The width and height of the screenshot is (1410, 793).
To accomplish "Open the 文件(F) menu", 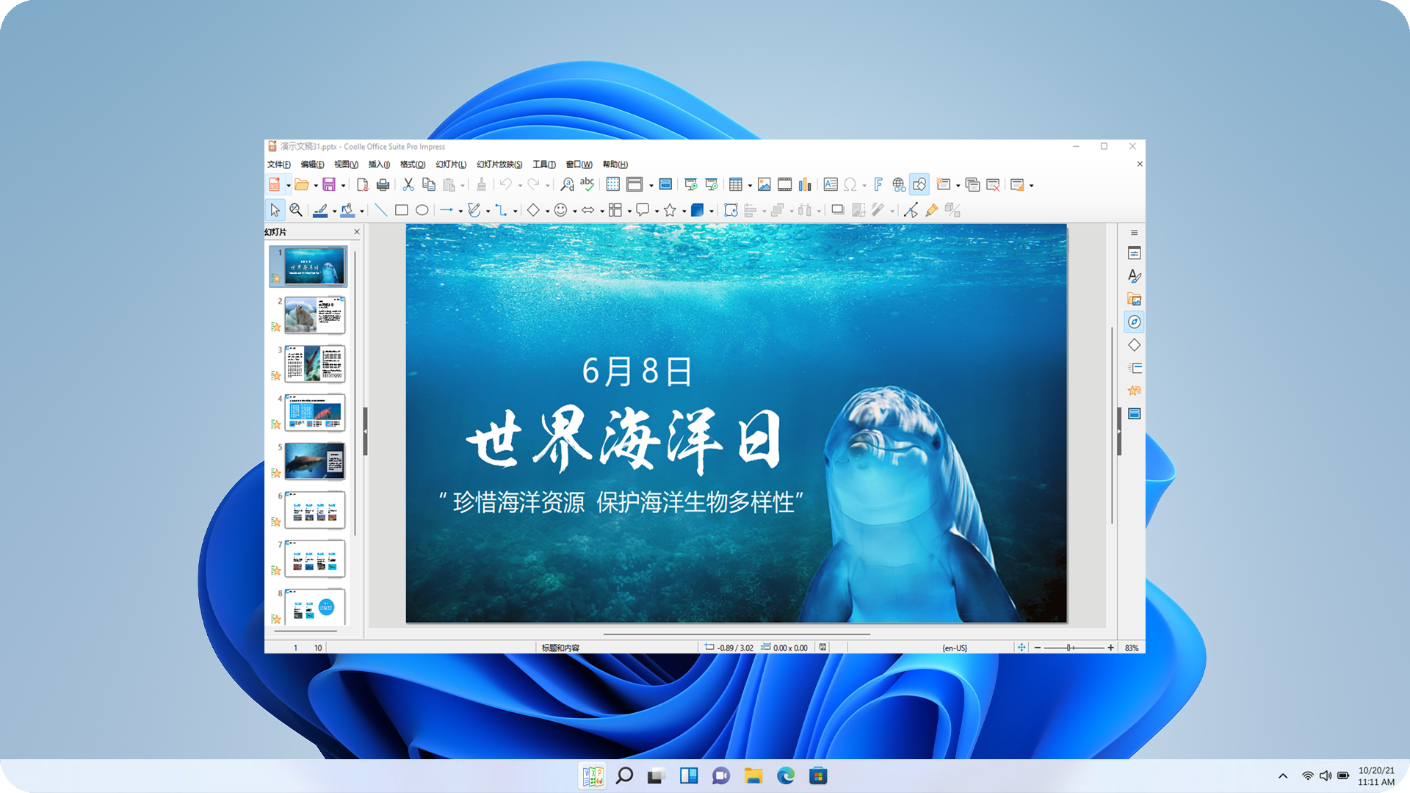I will click(x=278, y=164).
